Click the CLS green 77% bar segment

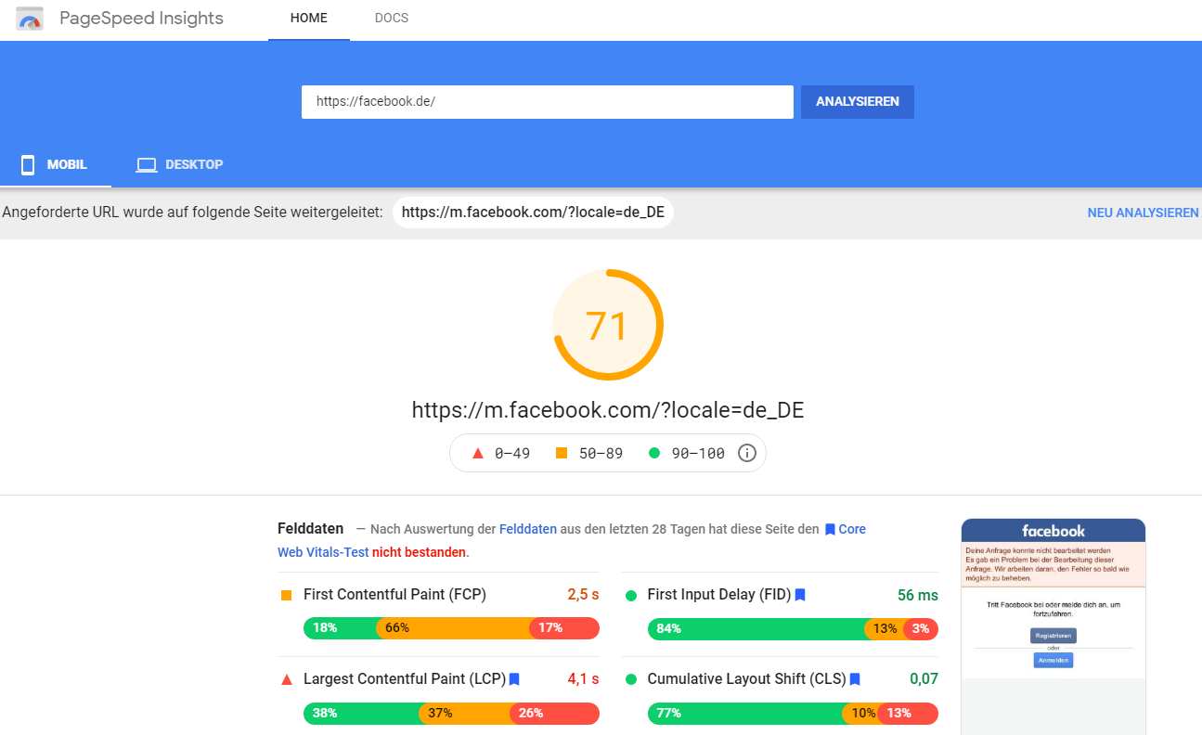(x=745, y=714)
